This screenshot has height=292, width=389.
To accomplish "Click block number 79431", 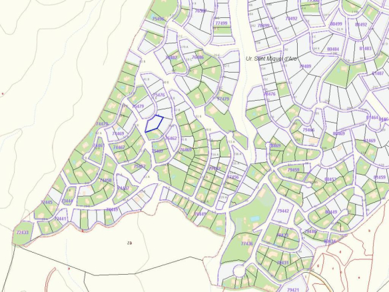I will 282,263.
